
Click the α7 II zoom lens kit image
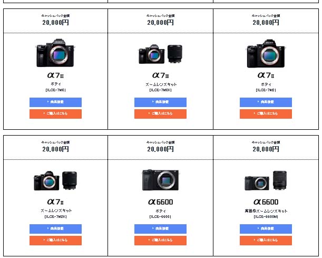pos(55,181)
